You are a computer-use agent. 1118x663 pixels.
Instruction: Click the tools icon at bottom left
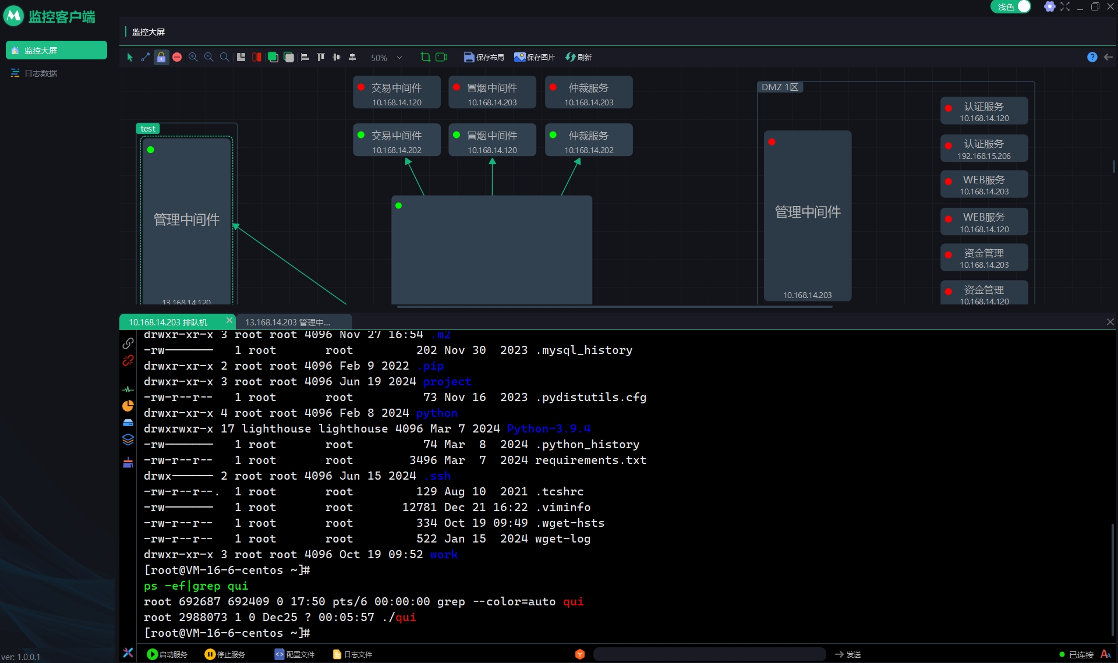coord(128,653)
